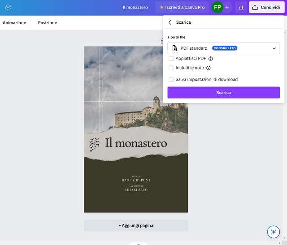Click info icon beside Appiattisci PDF

coord(211,59)
